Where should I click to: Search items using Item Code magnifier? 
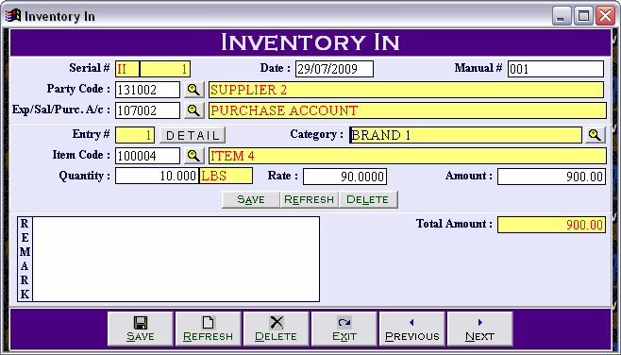pyautogui.click(x=194, y=156)
